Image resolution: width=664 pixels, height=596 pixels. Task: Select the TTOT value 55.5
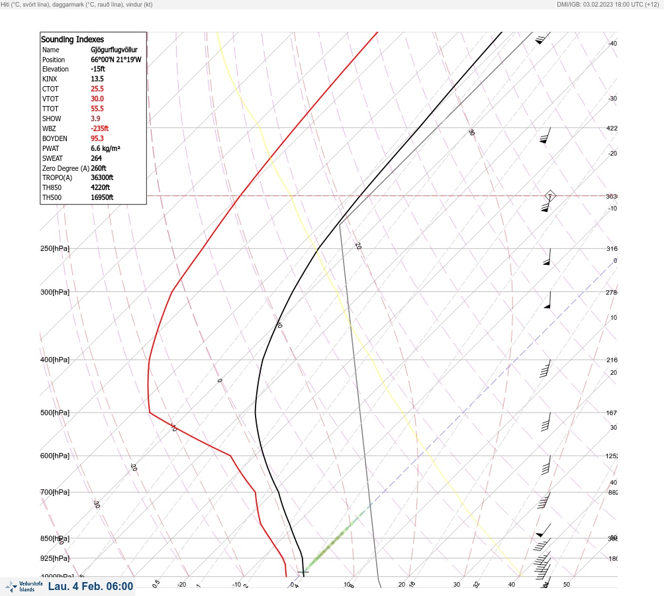[97, 109]
